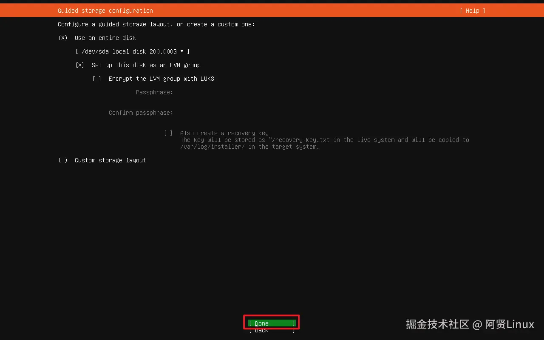
Task: Click the Guided storage configuration title
Action: point(105,11)
